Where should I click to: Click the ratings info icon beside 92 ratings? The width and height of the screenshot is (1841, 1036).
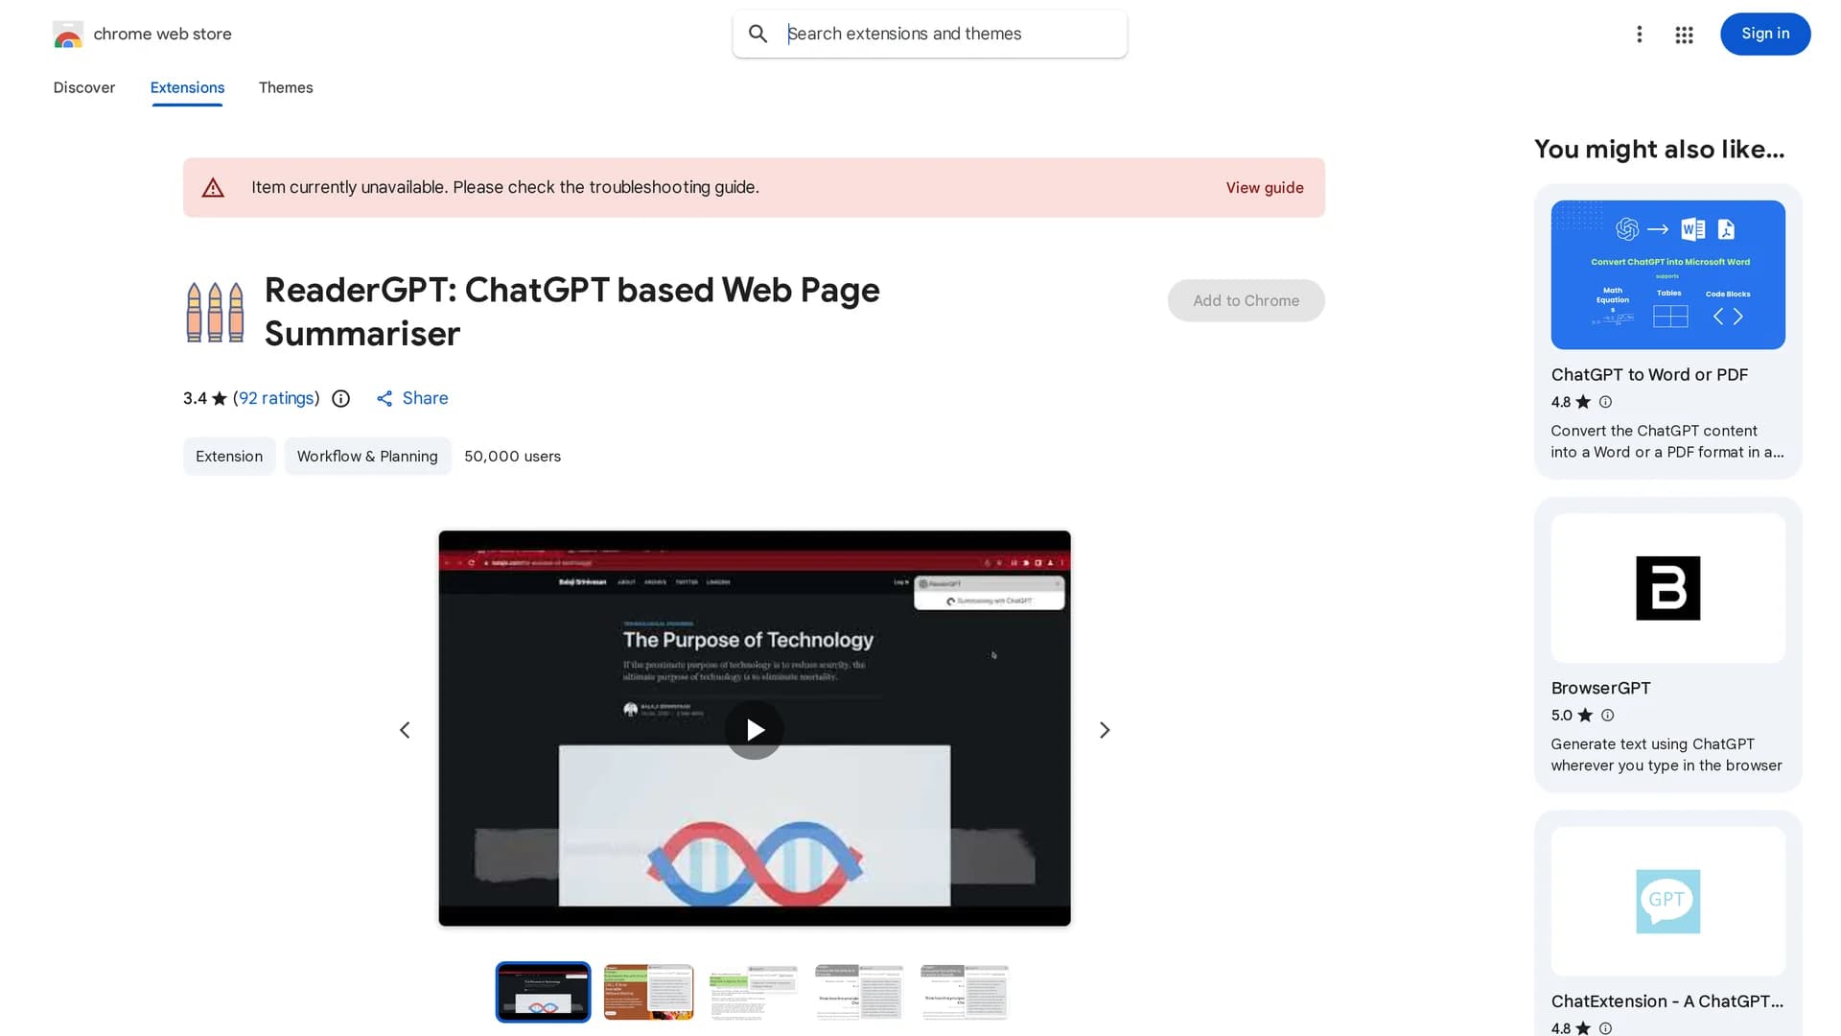340,398
